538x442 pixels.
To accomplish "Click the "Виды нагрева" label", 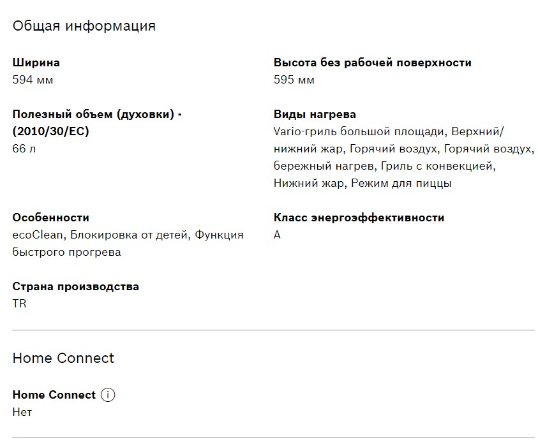I will [x=315, y=114].
